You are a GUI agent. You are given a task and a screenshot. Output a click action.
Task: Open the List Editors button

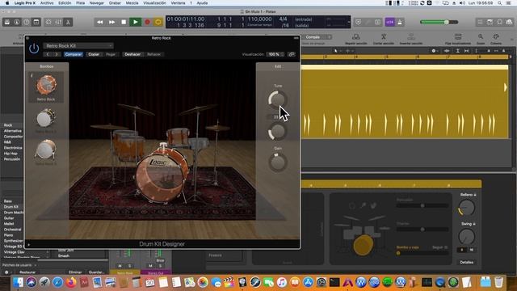tap(480, 22)
